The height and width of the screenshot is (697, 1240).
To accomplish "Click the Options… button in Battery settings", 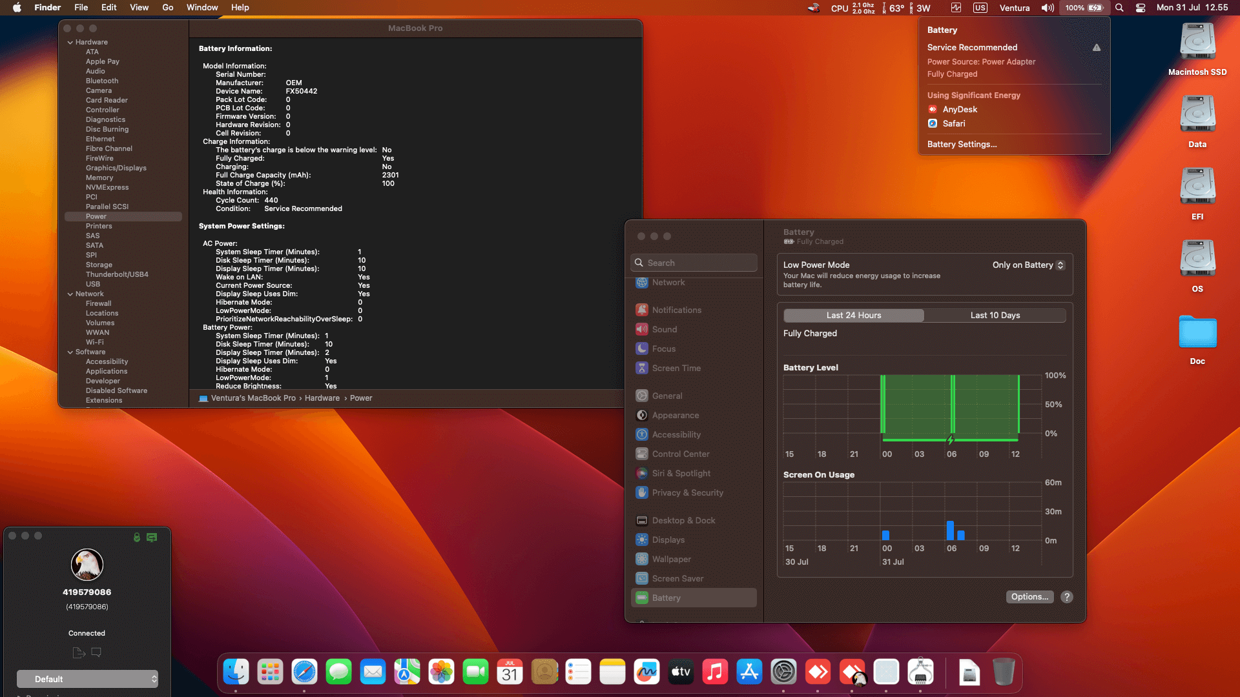I will [x=1029, y=597].
